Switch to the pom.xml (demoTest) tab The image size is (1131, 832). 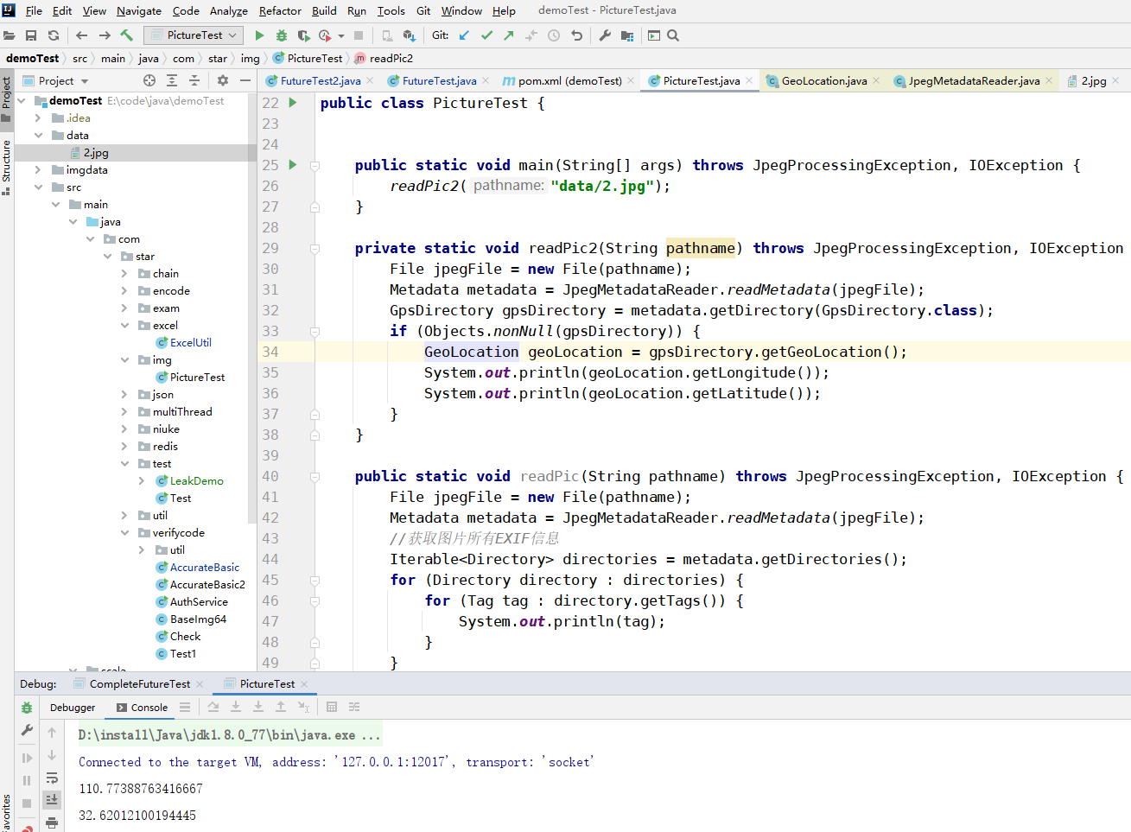570,80
